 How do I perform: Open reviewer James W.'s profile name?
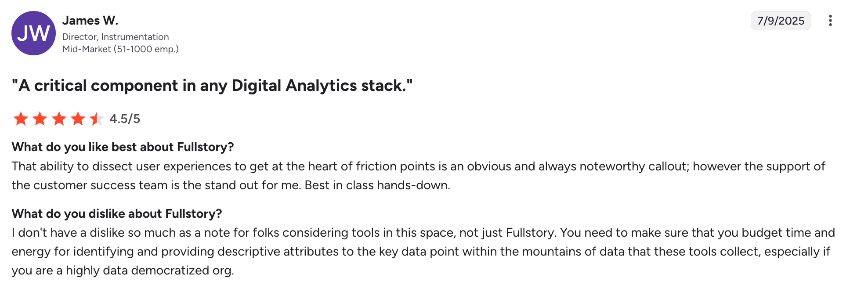[x=90, y=21]
